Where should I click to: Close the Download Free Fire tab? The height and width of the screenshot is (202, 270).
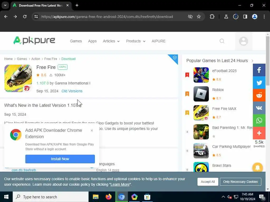pyautogui.click(x=67, y=5)
